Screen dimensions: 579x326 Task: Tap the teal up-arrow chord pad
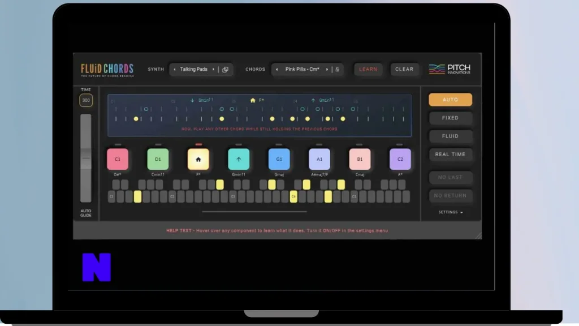(x=239, y=159)
